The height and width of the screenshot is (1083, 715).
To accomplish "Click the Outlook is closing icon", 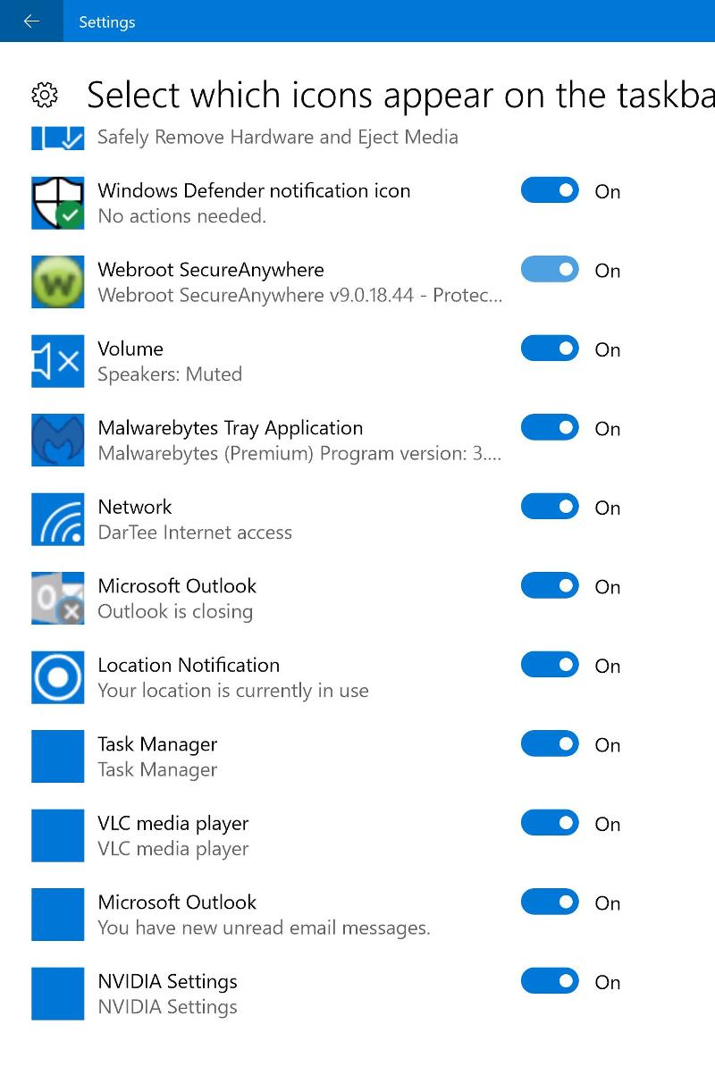I will point(58,598).
